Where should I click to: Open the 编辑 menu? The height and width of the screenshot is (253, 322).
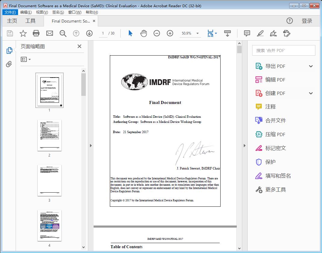(x=26, y=12)
